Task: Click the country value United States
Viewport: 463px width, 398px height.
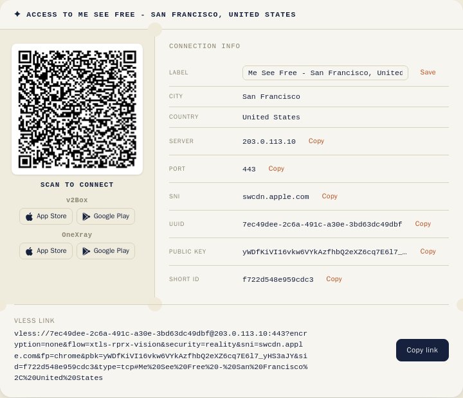Action: click(x=271, y=117)
